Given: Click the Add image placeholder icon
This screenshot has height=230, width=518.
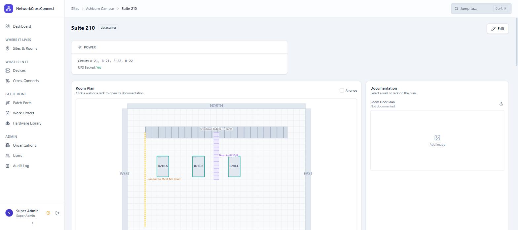Looking at the screenshot, I should click(437, 138).
